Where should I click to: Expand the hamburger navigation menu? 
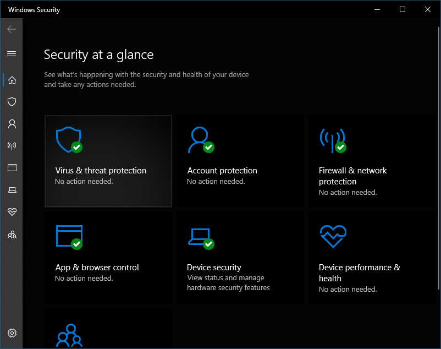tap(12, 53)
